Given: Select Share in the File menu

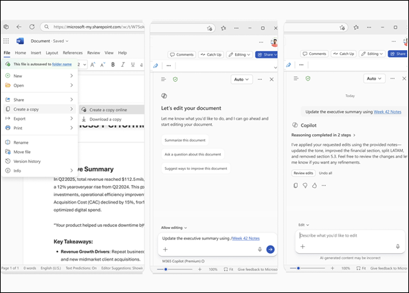Looking at the screenshot, I should coord(39,100).
